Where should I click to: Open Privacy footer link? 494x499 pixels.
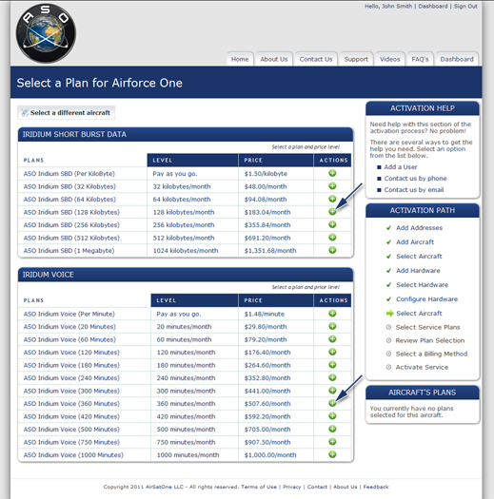click(x=291, y=487)
